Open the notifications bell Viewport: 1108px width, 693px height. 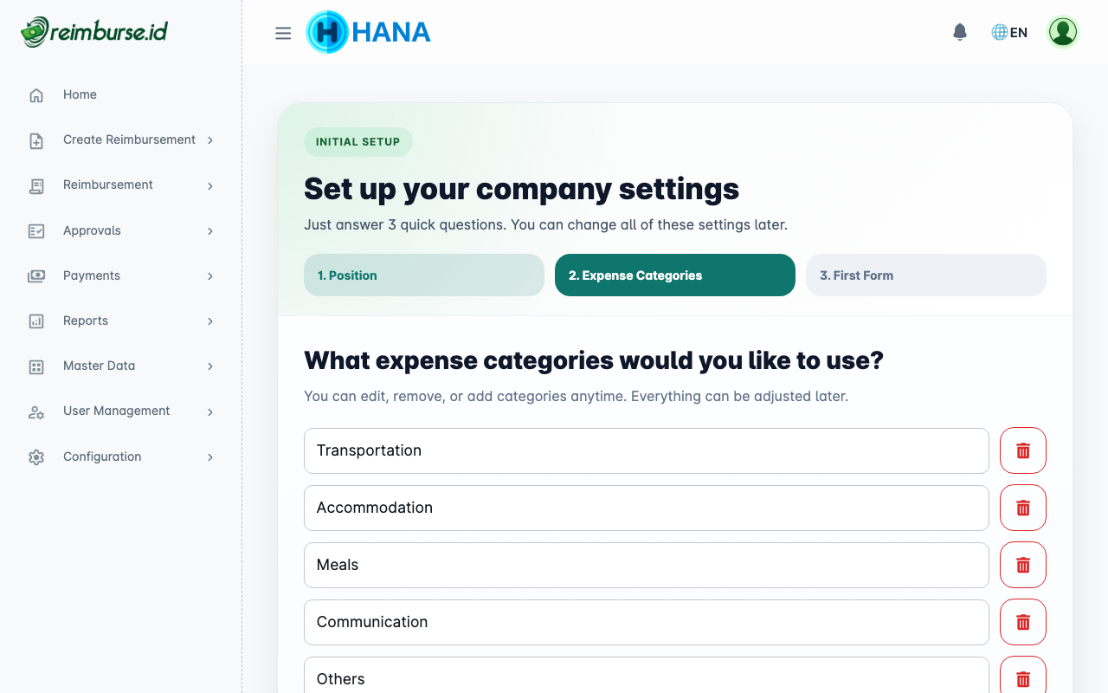point(959,31)
